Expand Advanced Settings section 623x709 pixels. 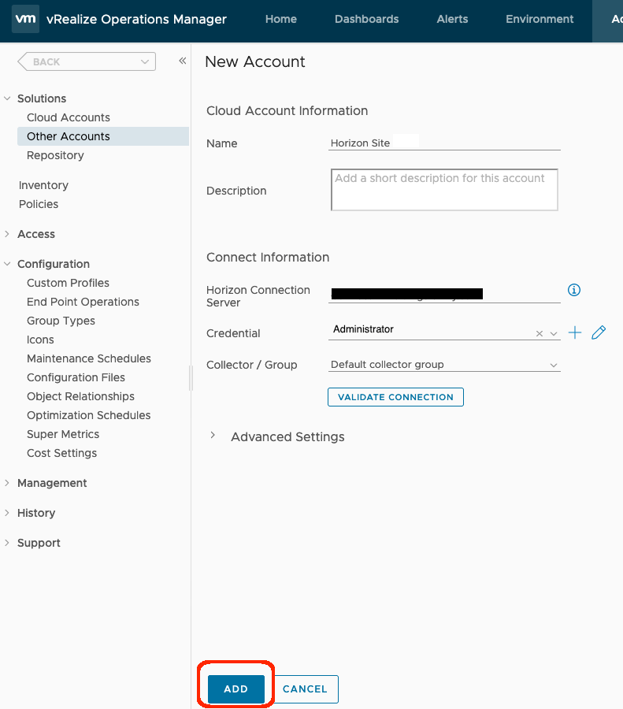point(213,436)
